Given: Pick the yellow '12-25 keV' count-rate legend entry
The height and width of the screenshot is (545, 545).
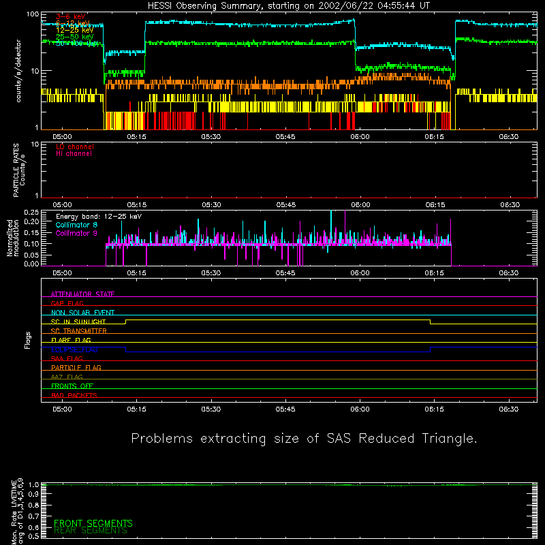Looking at the screenshot, I should tap(75, 30).
